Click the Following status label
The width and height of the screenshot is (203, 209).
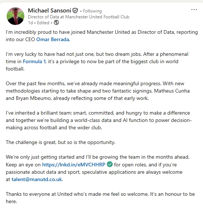coord(92,11)
